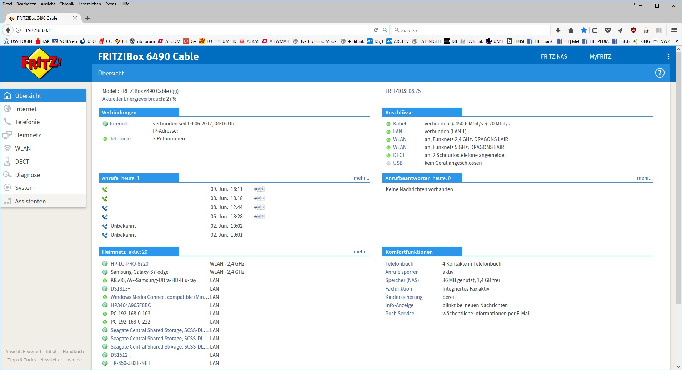This screenshot has height=370, width=682.
Task: Open the Lesezeichen menu
Action: (x=90, y=4)
